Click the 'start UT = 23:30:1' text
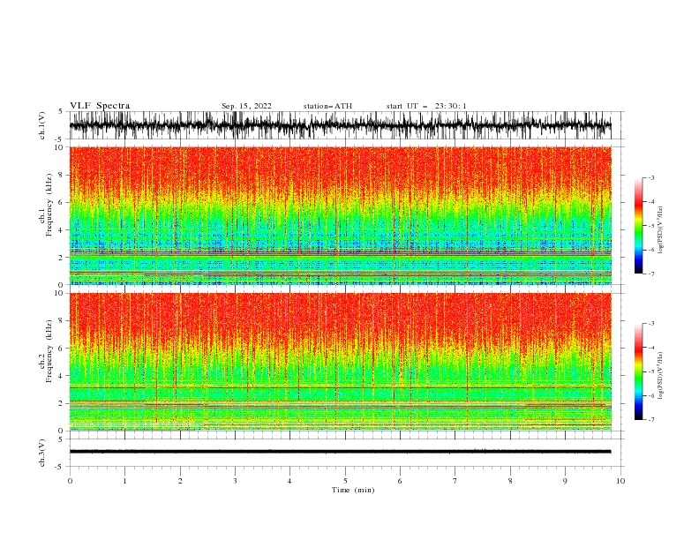 pyautogui.click(x=426, y=106)
